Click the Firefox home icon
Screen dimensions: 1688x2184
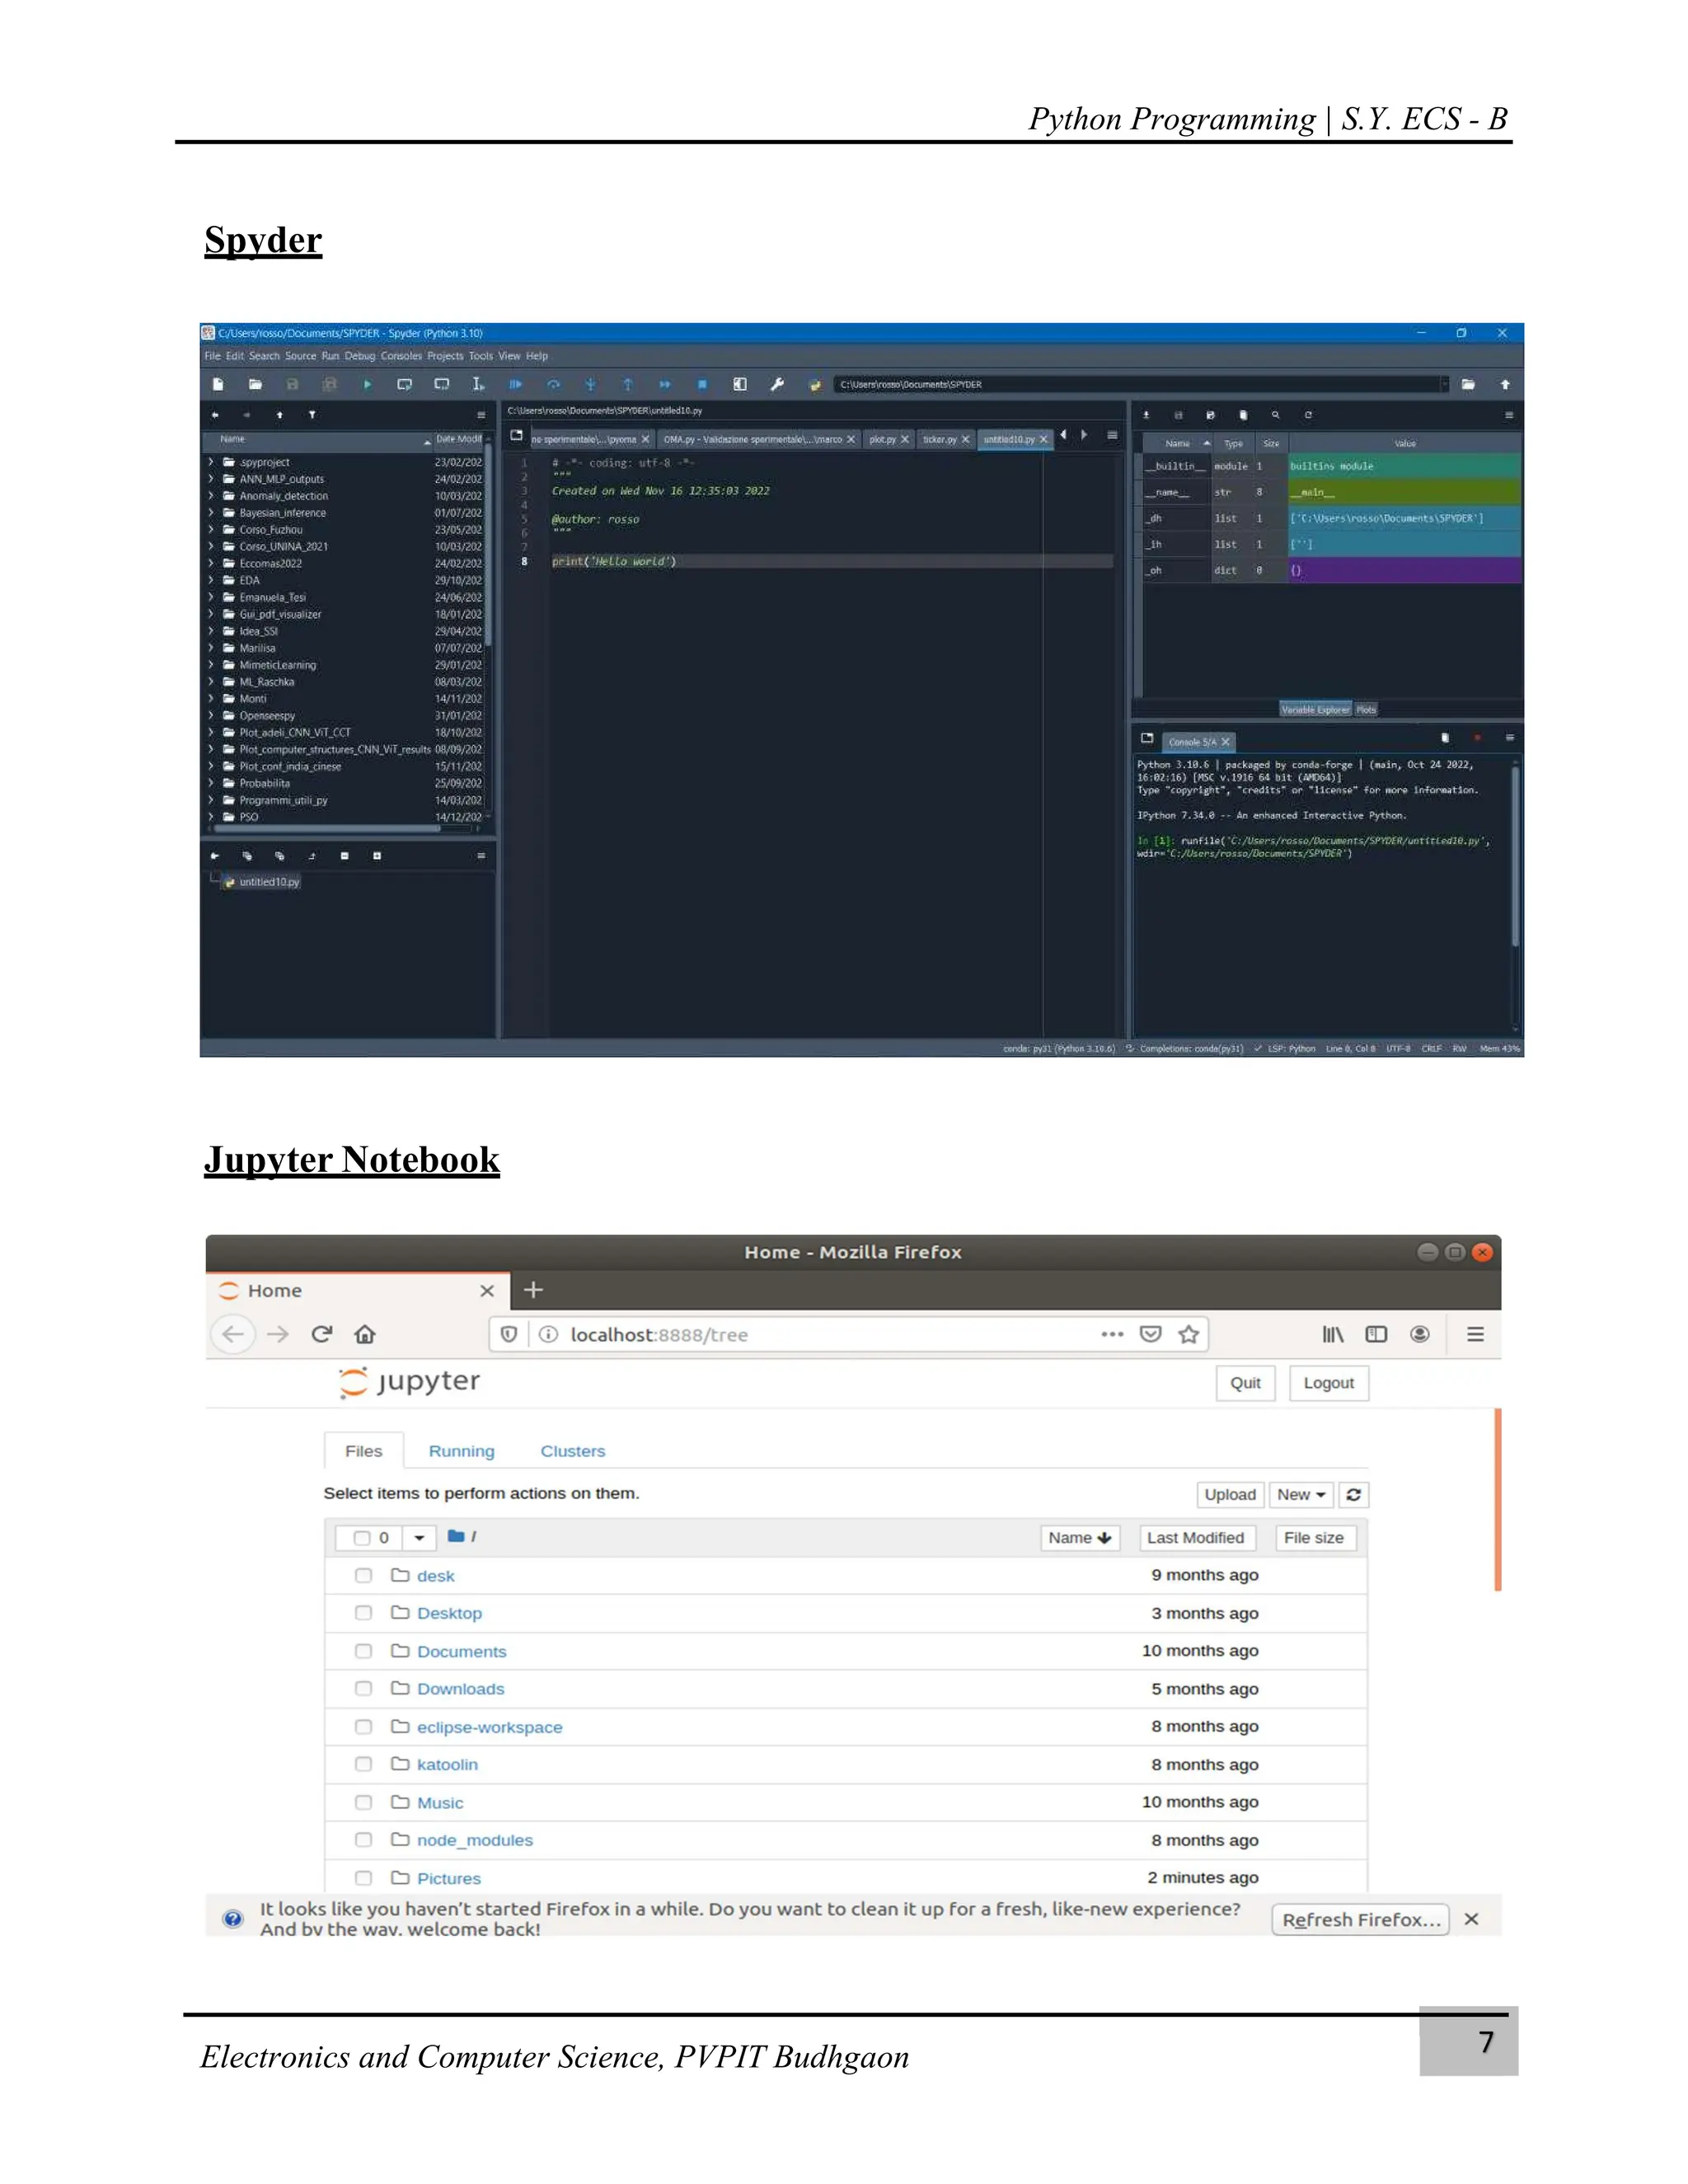pos(365,1334)
